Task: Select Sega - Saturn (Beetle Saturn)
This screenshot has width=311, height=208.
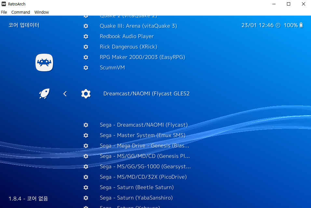Action: [137, 187]
